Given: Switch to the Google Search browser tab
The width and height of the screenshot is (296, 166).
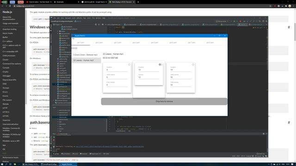Looking at the screenshot, I should (x=94, y=2).
